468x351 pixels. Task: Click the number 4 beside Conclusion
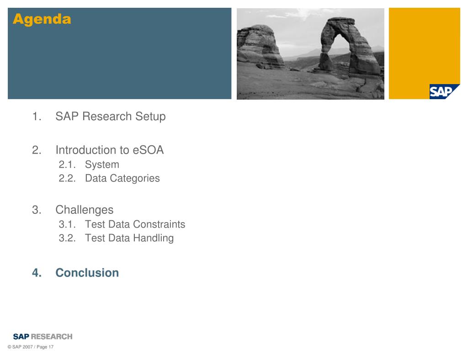click(x=37, y=273)
